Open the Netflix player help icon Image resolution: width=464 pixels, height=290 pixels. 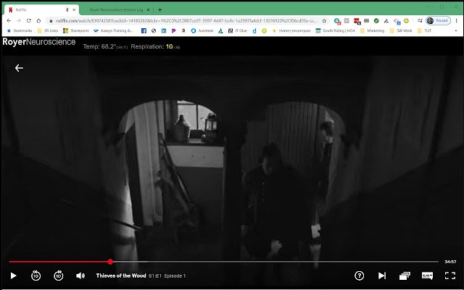click(359, 275)
